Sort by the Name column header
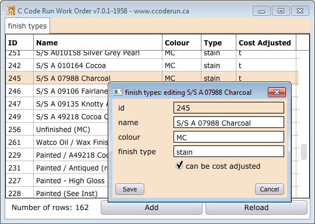The width and height of the screenshot is (315, 224). (x=98, y=42)
